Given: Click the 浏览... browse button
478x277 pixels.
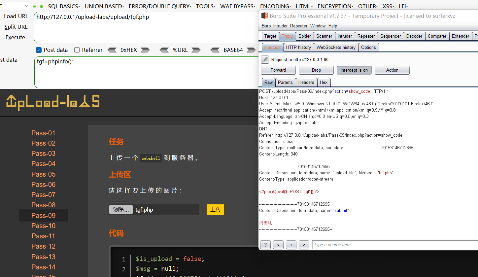Looking at the screenshot, I should [121, 210].
